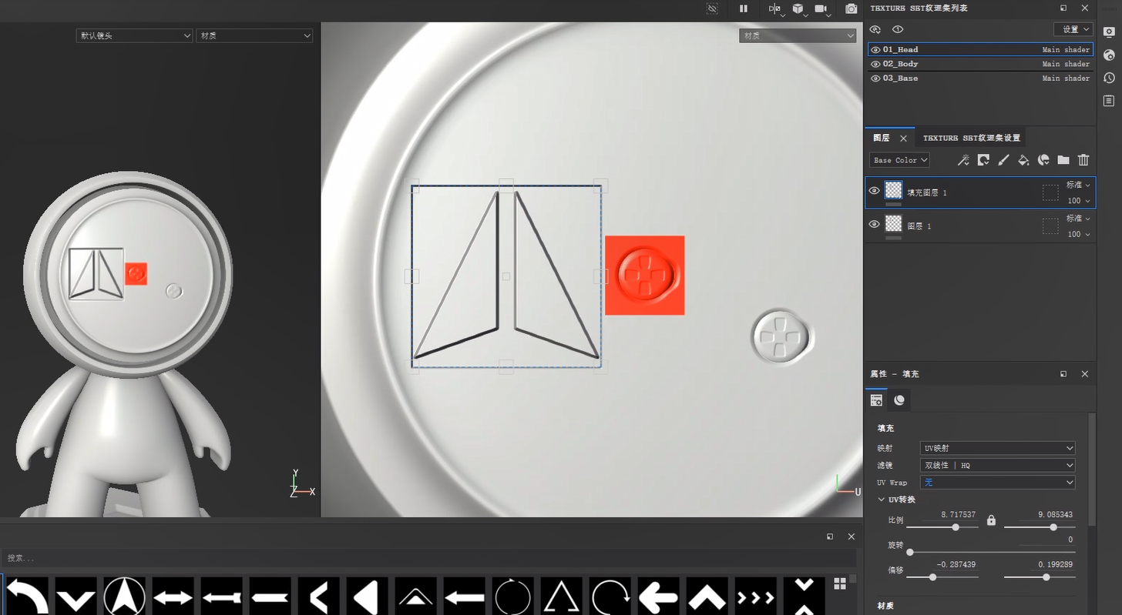This screenshot has width=1122, height=615.
Task: Open the history clock icon in sidebar
Action: click(1109, 78)
